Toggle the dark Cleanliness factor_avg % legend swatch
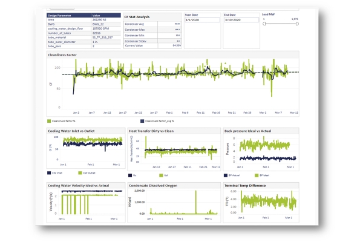This screenshot has height=242, width=363. pos(142,121)
